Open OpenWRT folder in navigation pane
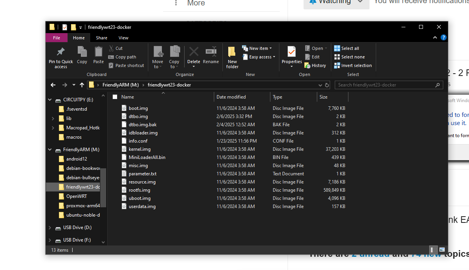Screen dimensions: 469x270 click(76, 196)
